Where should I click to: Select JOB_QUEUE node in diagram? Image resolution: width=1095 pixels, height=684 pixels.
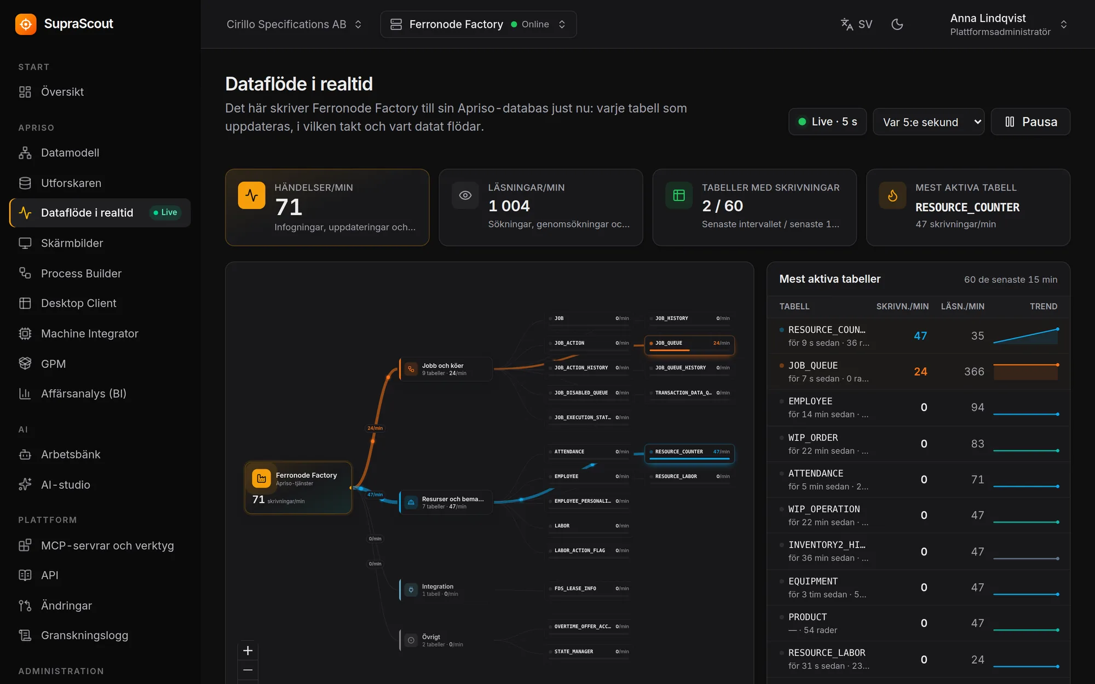(689, 345)
